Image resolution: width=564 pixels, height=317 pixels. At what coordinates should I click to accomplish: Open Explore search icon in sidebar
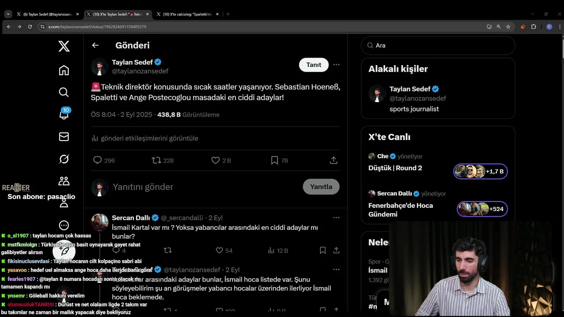click(64, 92)
